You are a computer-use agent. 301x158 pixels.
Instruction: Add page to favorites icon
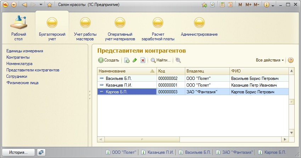[212, 5]
